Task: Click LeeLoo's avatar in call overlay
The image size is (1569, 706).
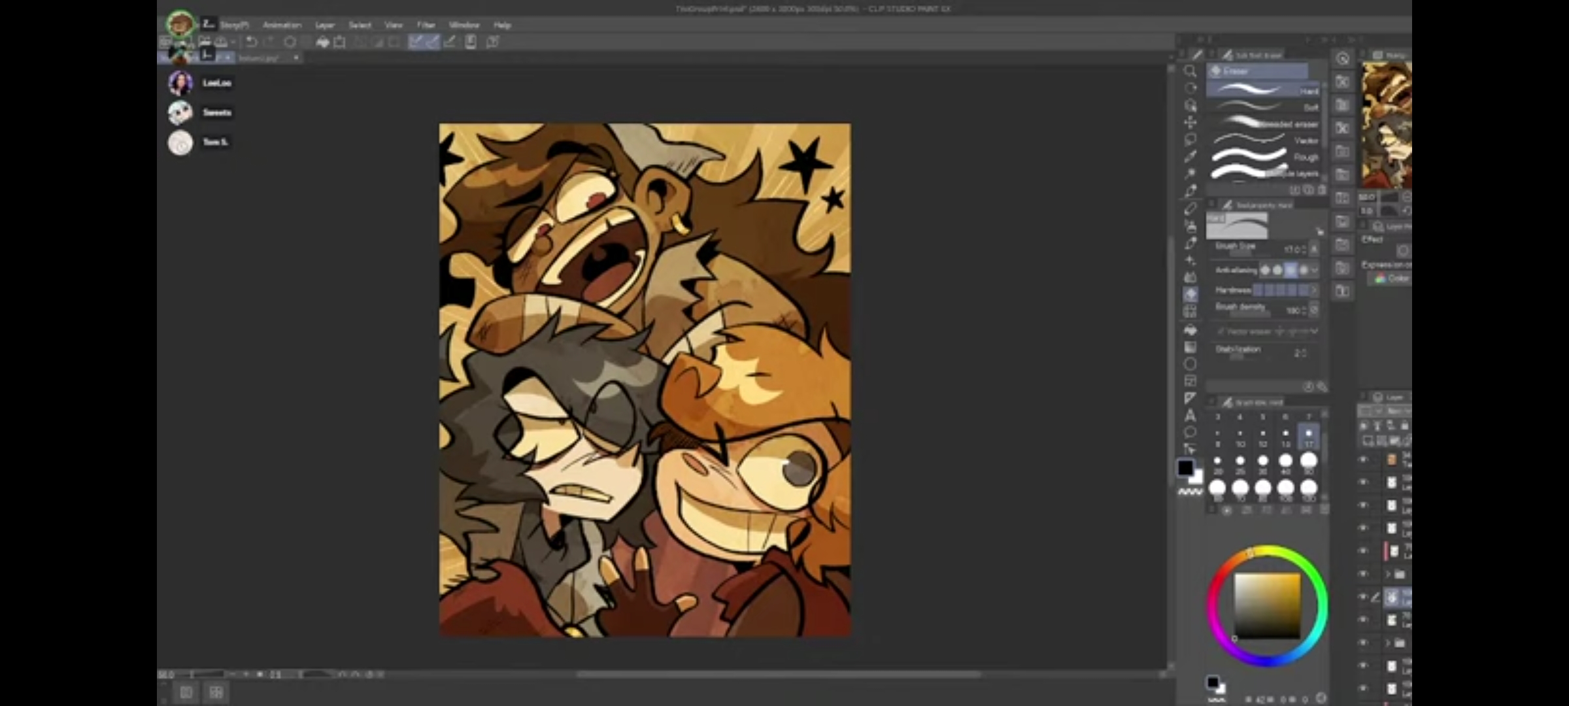Action: pyautogui.click(x=180, y=83)
